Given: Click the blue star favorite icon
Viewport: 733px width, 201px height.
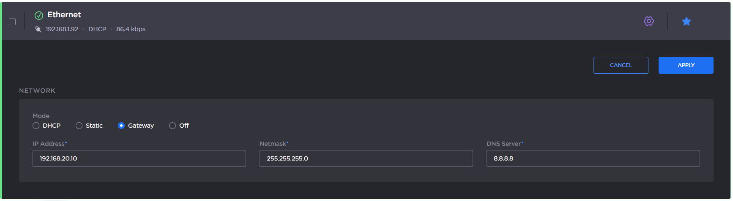Looking at the screenshot, I should click(x=686, y=21).
